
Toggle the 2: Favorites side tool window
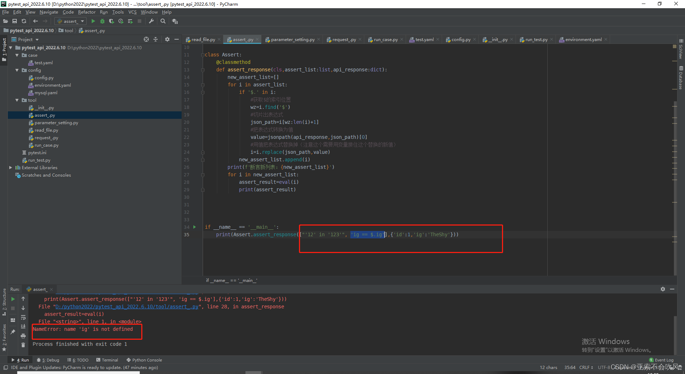[x=4, y=338]
